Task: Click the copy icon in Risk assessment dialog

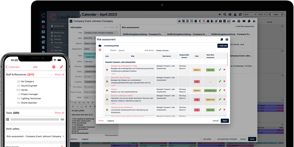Action: pyautogui.click(x=222, y=39)
